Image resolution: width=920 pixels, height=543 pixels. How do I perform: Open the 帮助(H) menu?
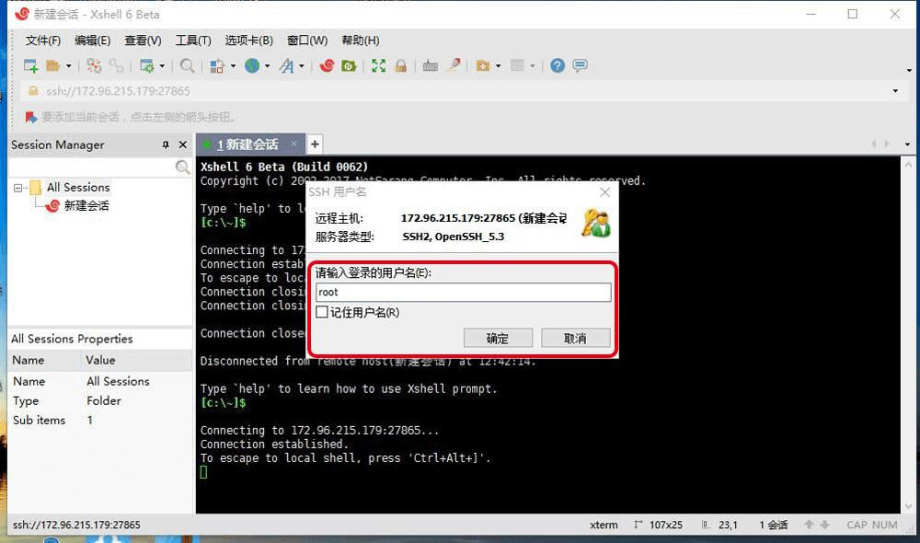point(361,40)
